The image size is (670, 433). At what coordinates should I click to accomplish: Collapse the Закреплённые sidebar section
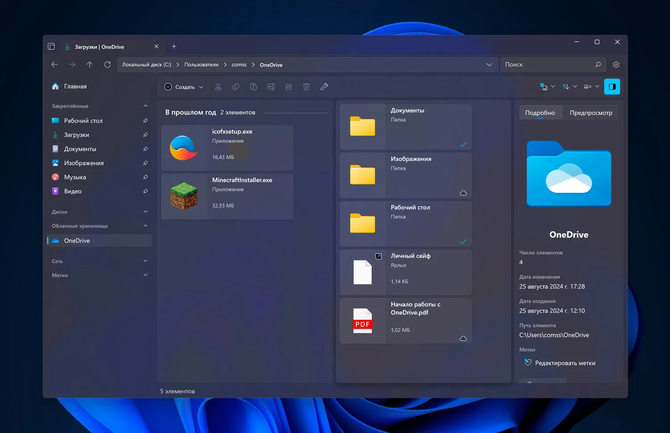[x=145, y=106]
